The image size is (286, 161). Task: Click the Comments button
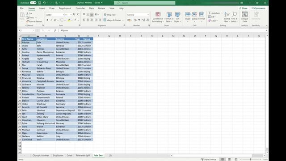click(x=258, y=8)
